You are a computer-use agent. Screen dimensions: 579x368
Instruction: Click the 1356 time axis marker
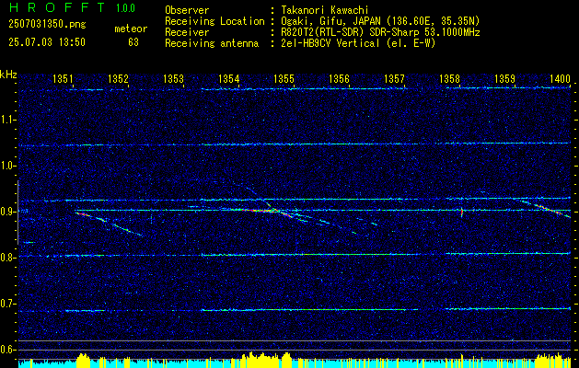[339, 78]
